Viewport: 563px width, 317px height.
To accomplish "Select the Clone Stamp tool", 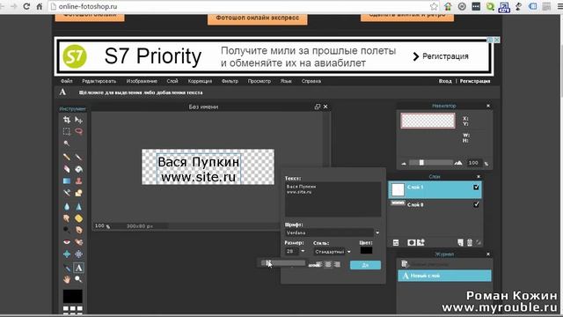I will [x=78, y=181].
